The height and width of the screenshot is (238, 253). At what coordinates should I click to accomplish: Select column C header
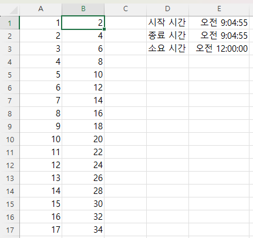coord(126,9)
